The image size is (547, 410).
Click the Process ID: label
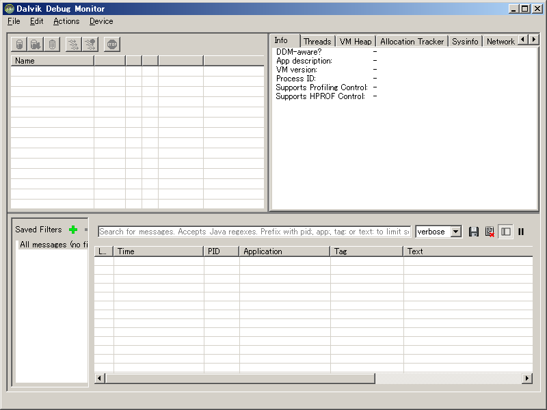click(296, 79)
